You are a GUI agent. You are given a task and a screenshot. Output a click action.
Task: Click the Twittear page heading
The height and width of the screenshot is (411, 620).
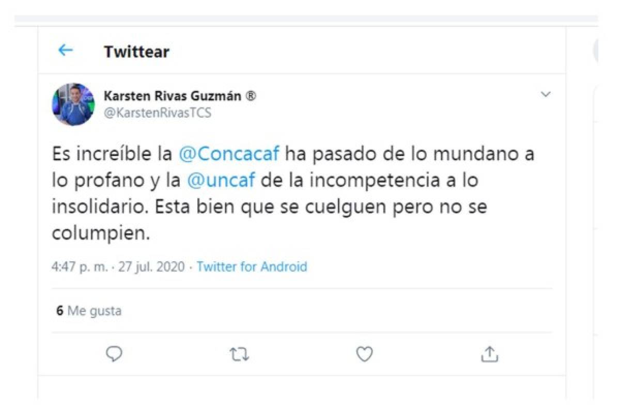(x=136, y=52)
